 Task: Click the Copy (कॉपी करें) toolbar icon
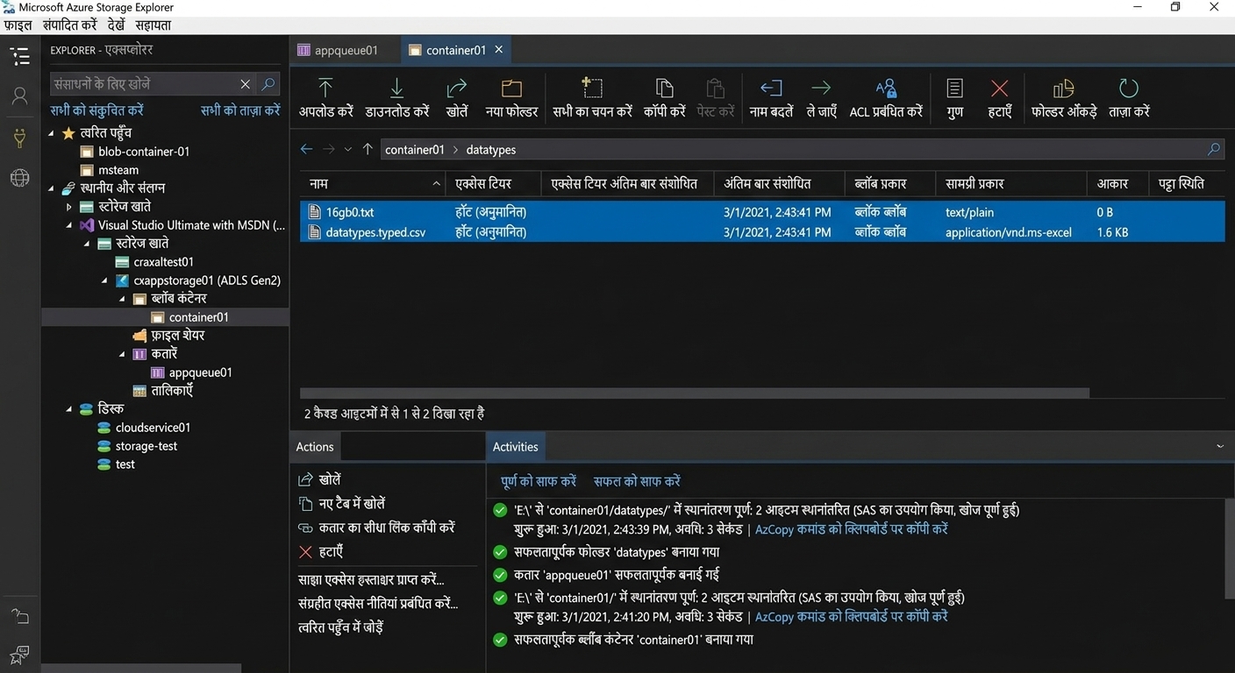[665, 89]
